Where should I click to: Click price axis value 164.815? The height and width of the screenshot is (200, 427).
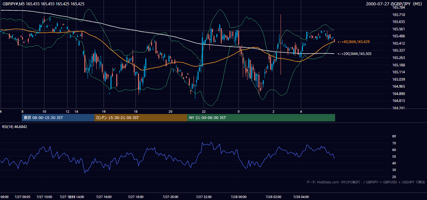tap(399, 101)
